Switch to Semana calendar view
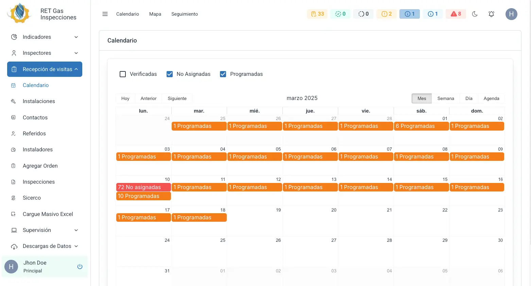 point(446,98)
